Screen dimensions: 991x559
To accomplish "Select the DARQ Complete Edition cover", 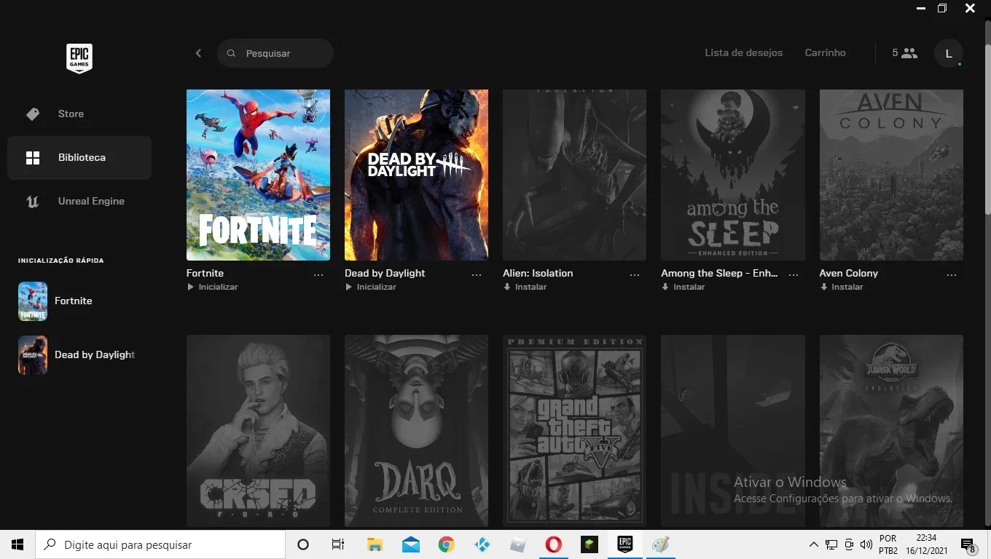I will tap(416, 431).
